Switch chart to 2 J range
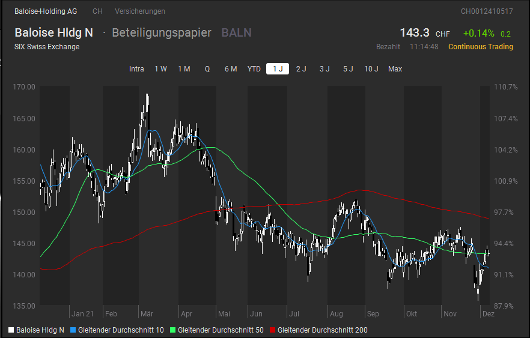The width and height of the screenshot is (530, 338). [301, 69]
